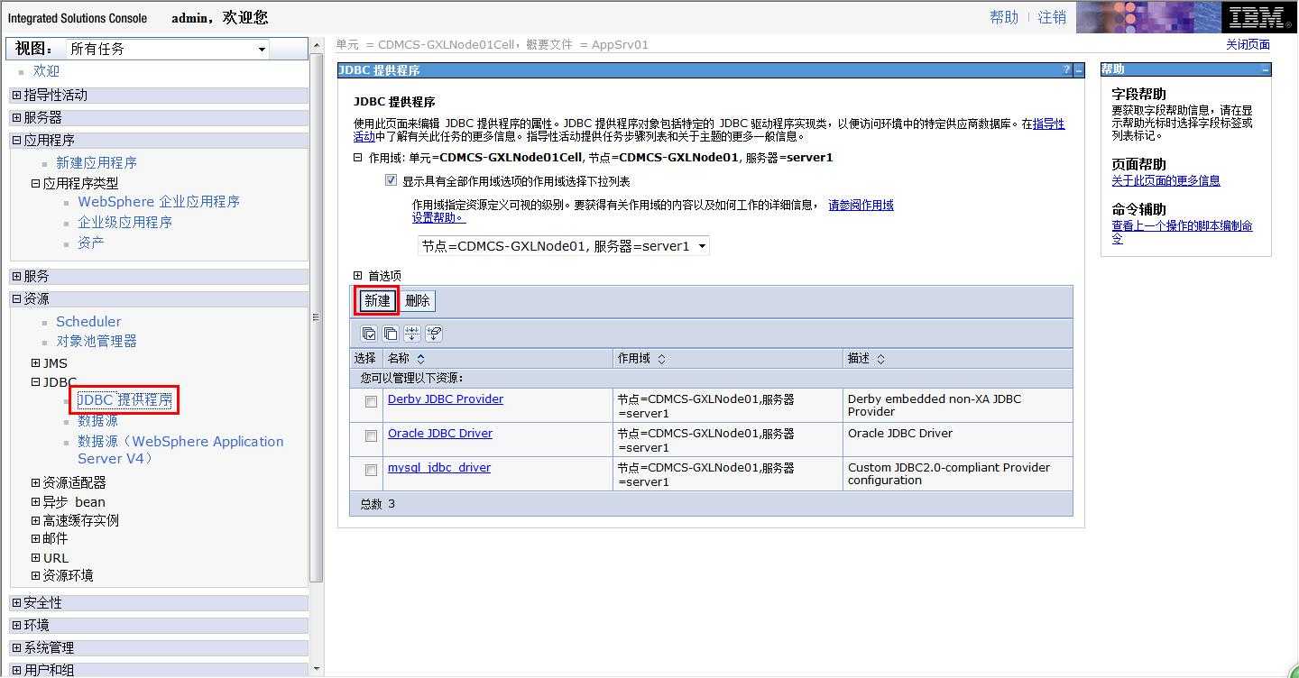Expand 安全性 in the navigation tree

16,602
